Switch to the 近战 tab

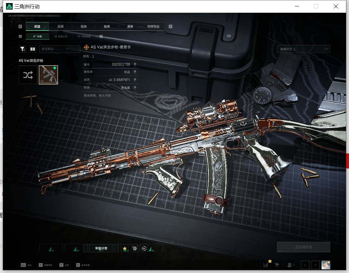coord(61,26)
